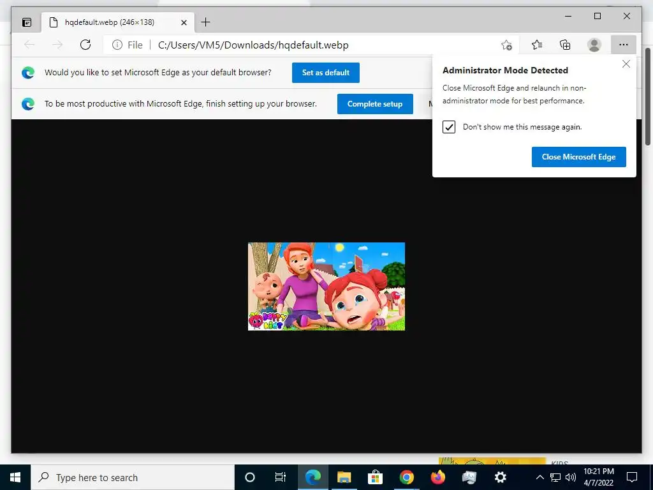Click the network tray icon
Screen dimensions: 653x490
point(555,477)
